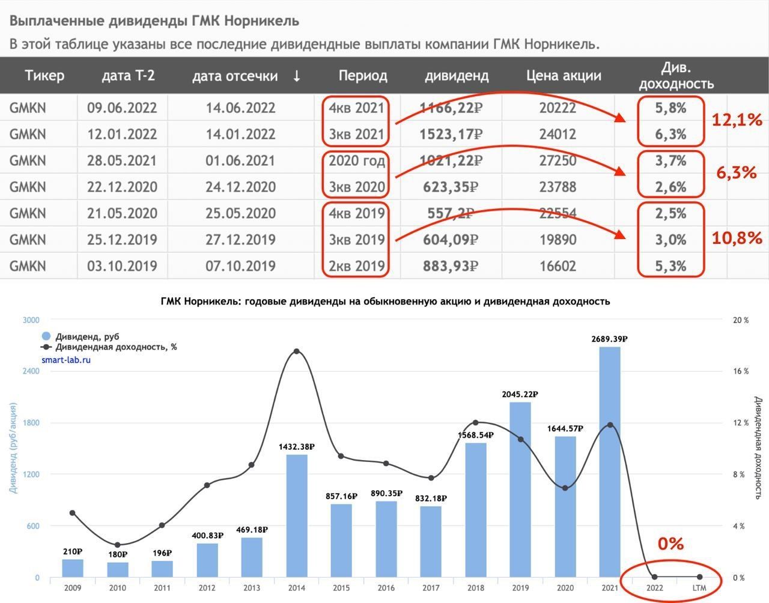
Task: Click the Период column header
Action: pos(363,76)
